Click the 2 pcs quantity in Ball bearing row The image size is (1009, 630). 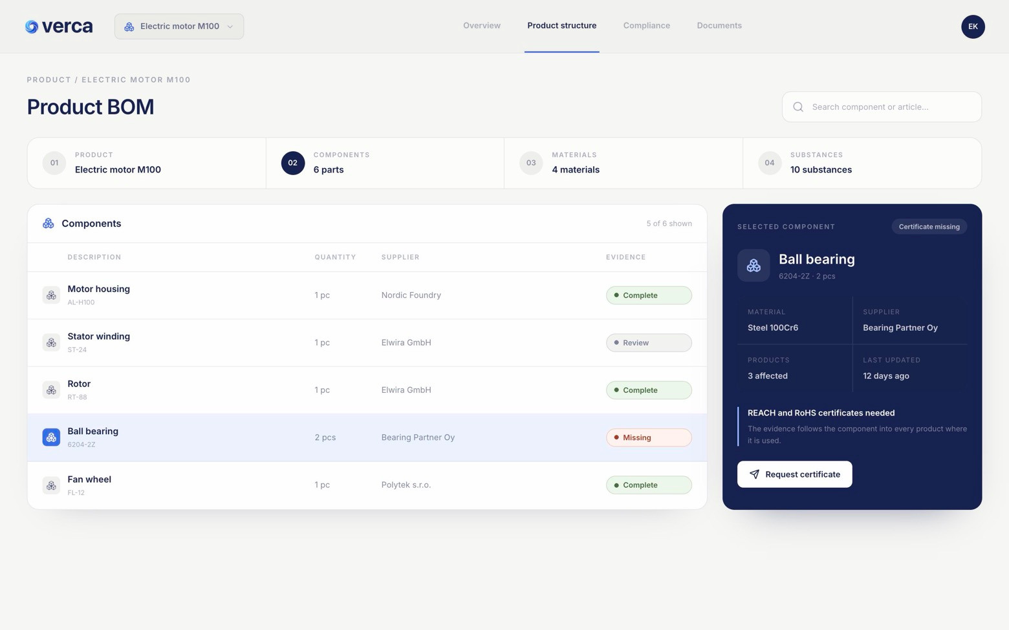(325, 437)
